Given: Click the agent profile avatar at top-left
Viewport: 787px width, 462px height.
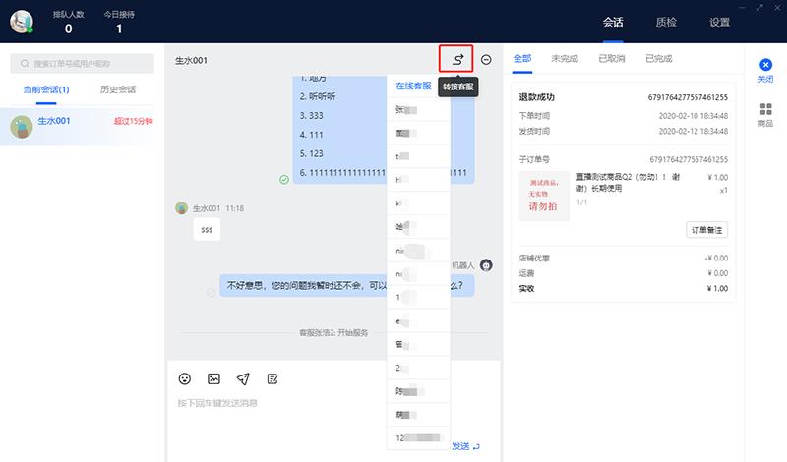Looking at the screenshot, I should click(22, 22).
